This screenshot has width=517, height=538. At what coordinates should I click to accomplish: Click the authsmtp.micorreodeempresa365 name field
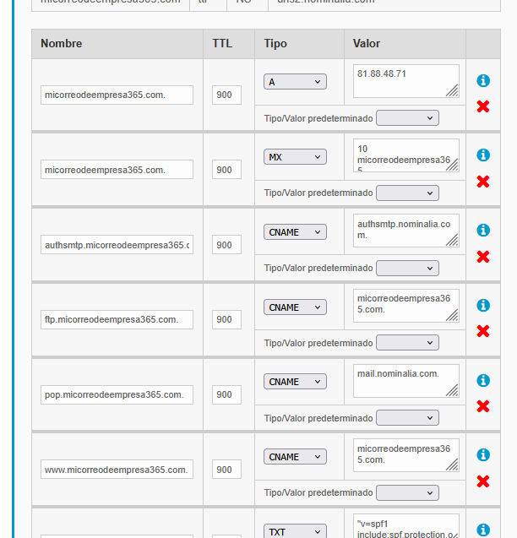(117, 245)
